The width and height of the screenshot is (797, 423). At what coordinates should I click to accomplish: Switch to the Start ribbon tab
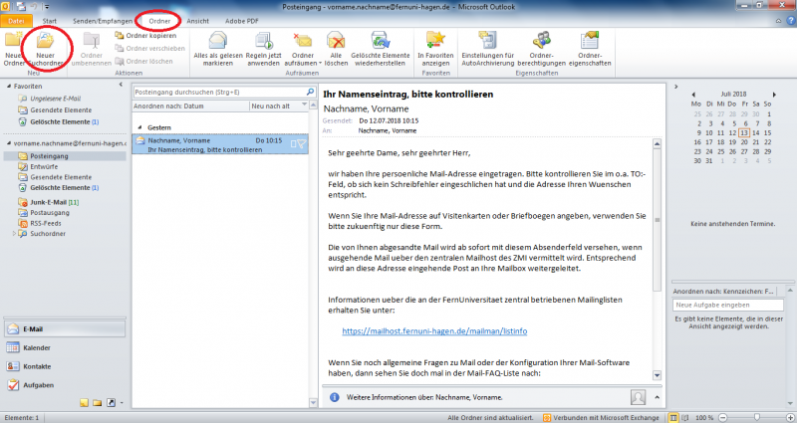pos(49,21)
